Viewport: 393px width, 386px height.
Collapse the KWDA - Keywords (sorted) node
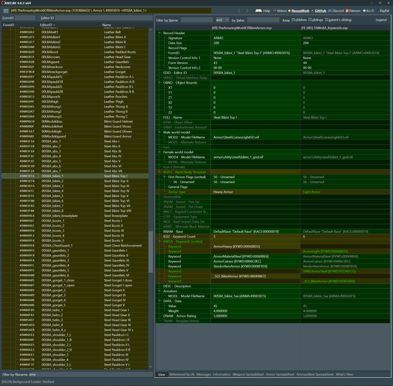coord(159,241)
